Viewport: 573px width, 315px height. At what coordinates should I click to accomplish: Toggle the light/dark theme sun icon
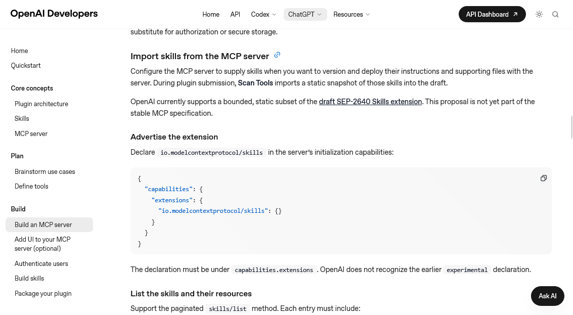(539, 14)
